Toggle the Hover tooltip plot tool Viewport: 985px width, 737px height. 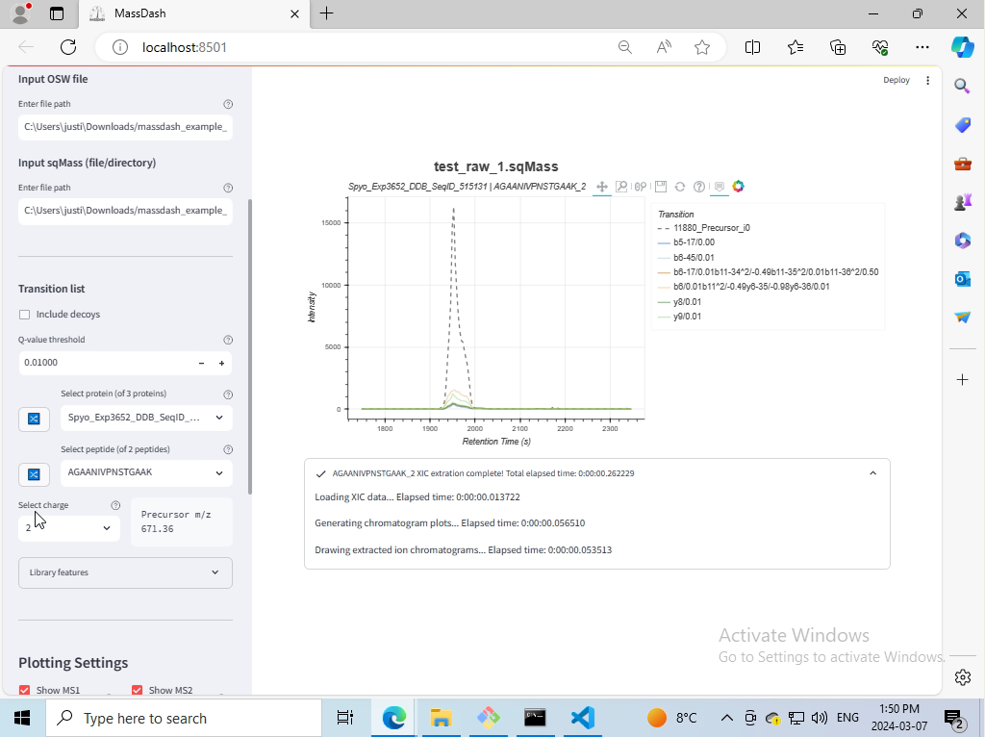[720, 187]
